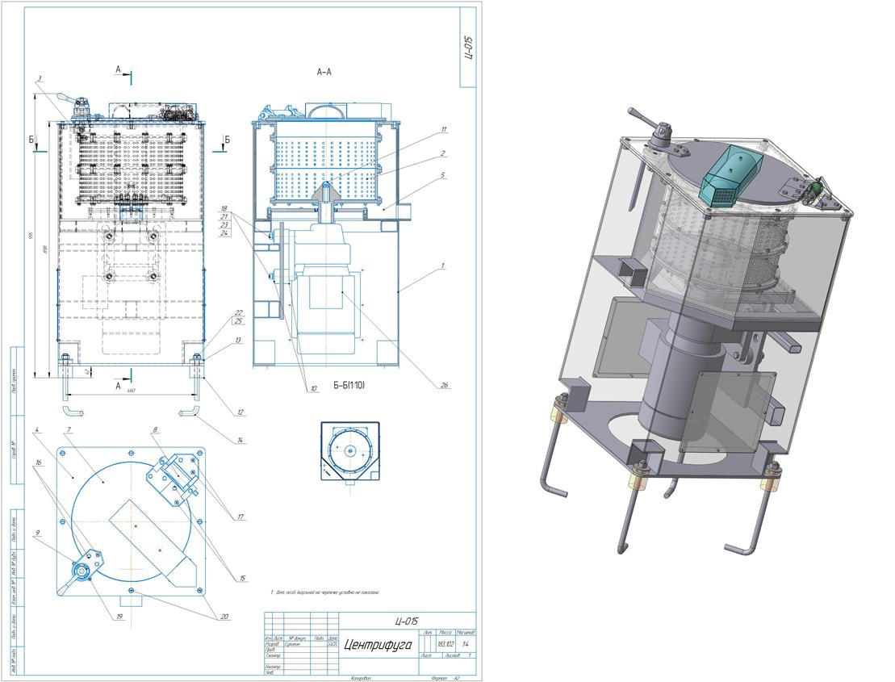Click the mass value '183,102'
Screen dimensions: 895x682
click(x=445, y=644)
